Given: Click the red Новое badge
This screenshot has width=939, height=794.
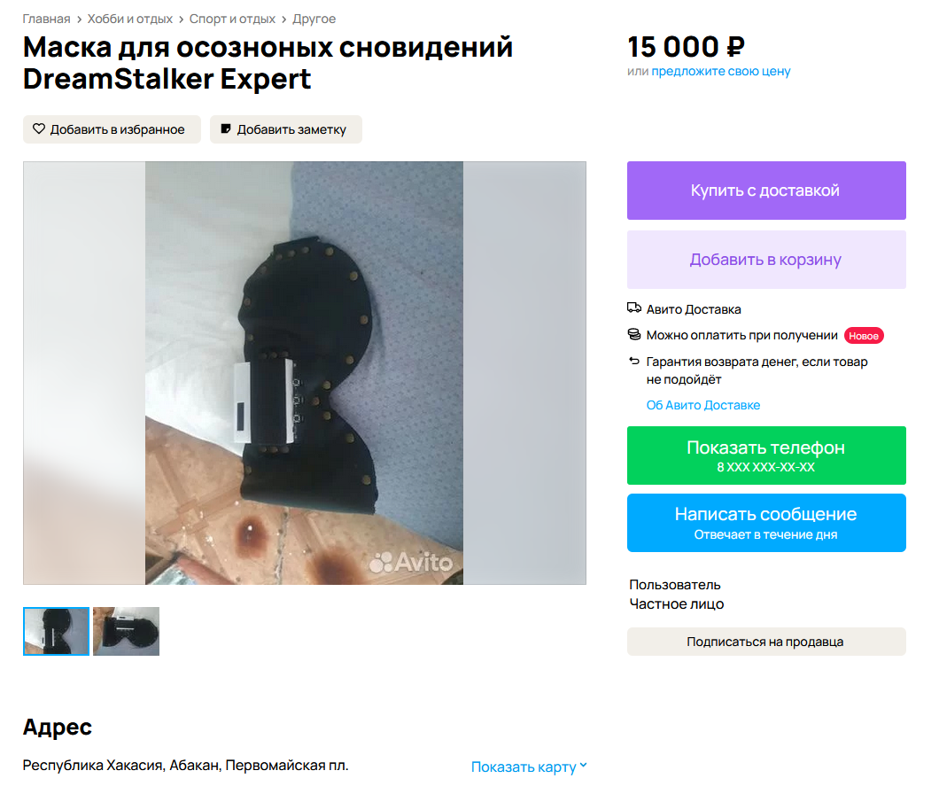Looking at the screenshot, I should (x=864, y=336).
